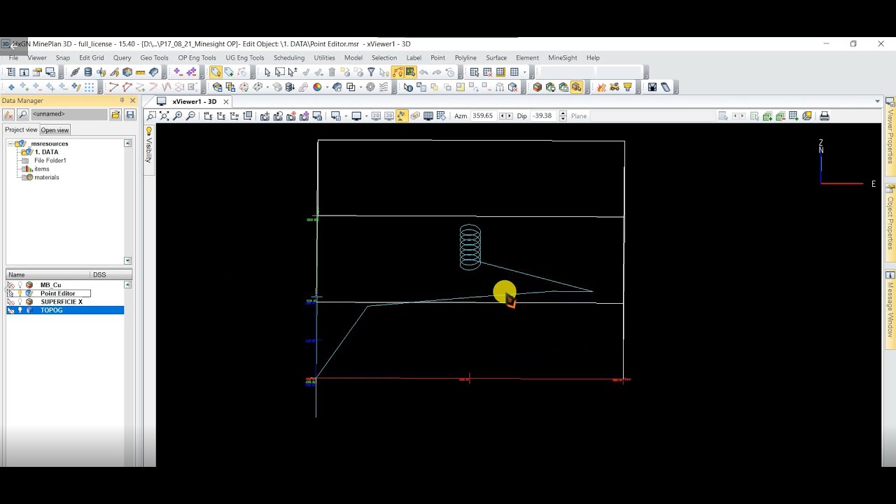Toggle the SUPERFICIE X visibility light bulb
The height and width of the screenshot is (504, 896).
20,302
